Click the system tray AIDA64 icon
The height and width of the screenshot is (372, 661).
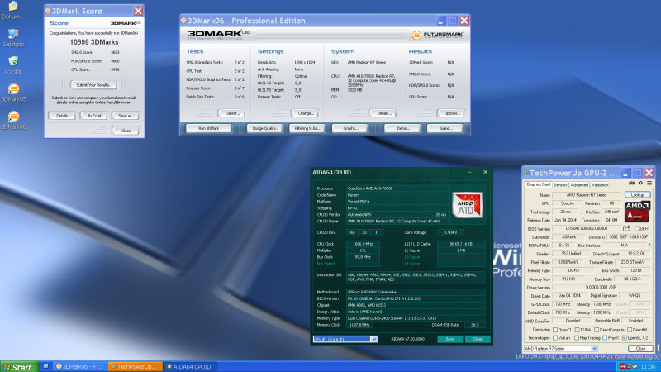tap(622, 366)
